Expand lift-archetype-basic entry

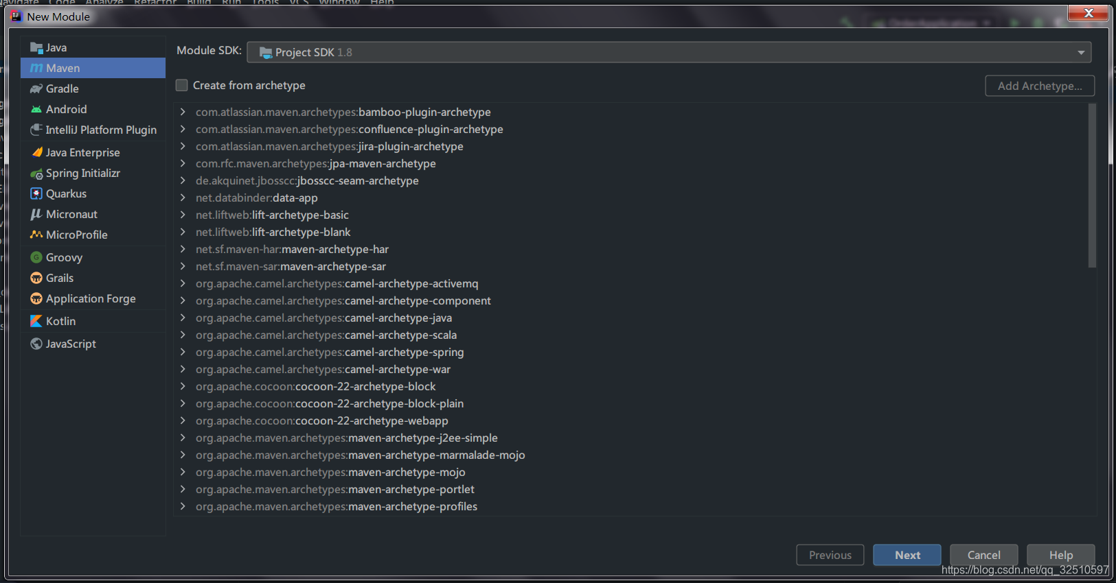click(183, 215)
